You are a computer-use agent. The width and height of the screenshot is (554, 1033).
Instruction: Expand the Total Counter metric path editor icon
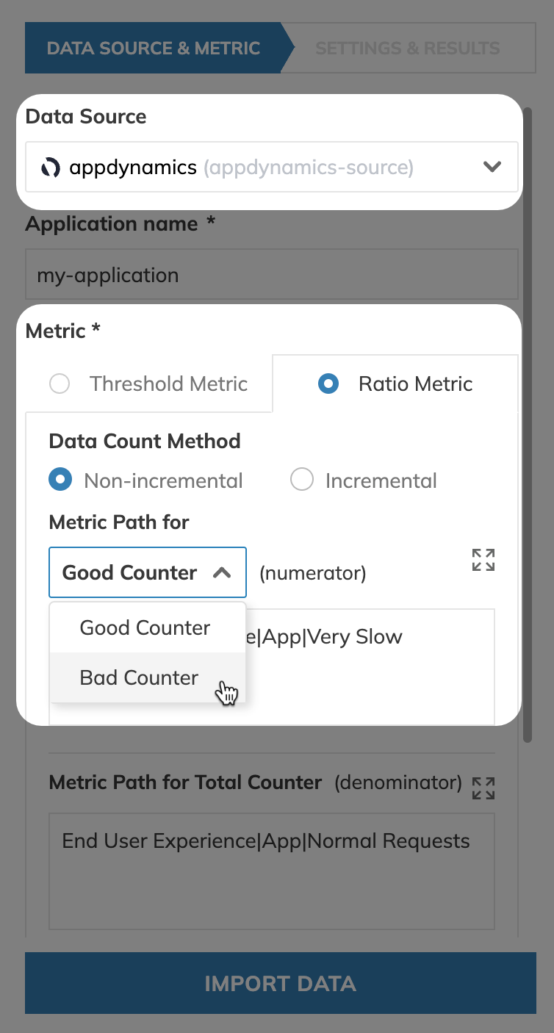pyautogui.click(x=483, y=788)
